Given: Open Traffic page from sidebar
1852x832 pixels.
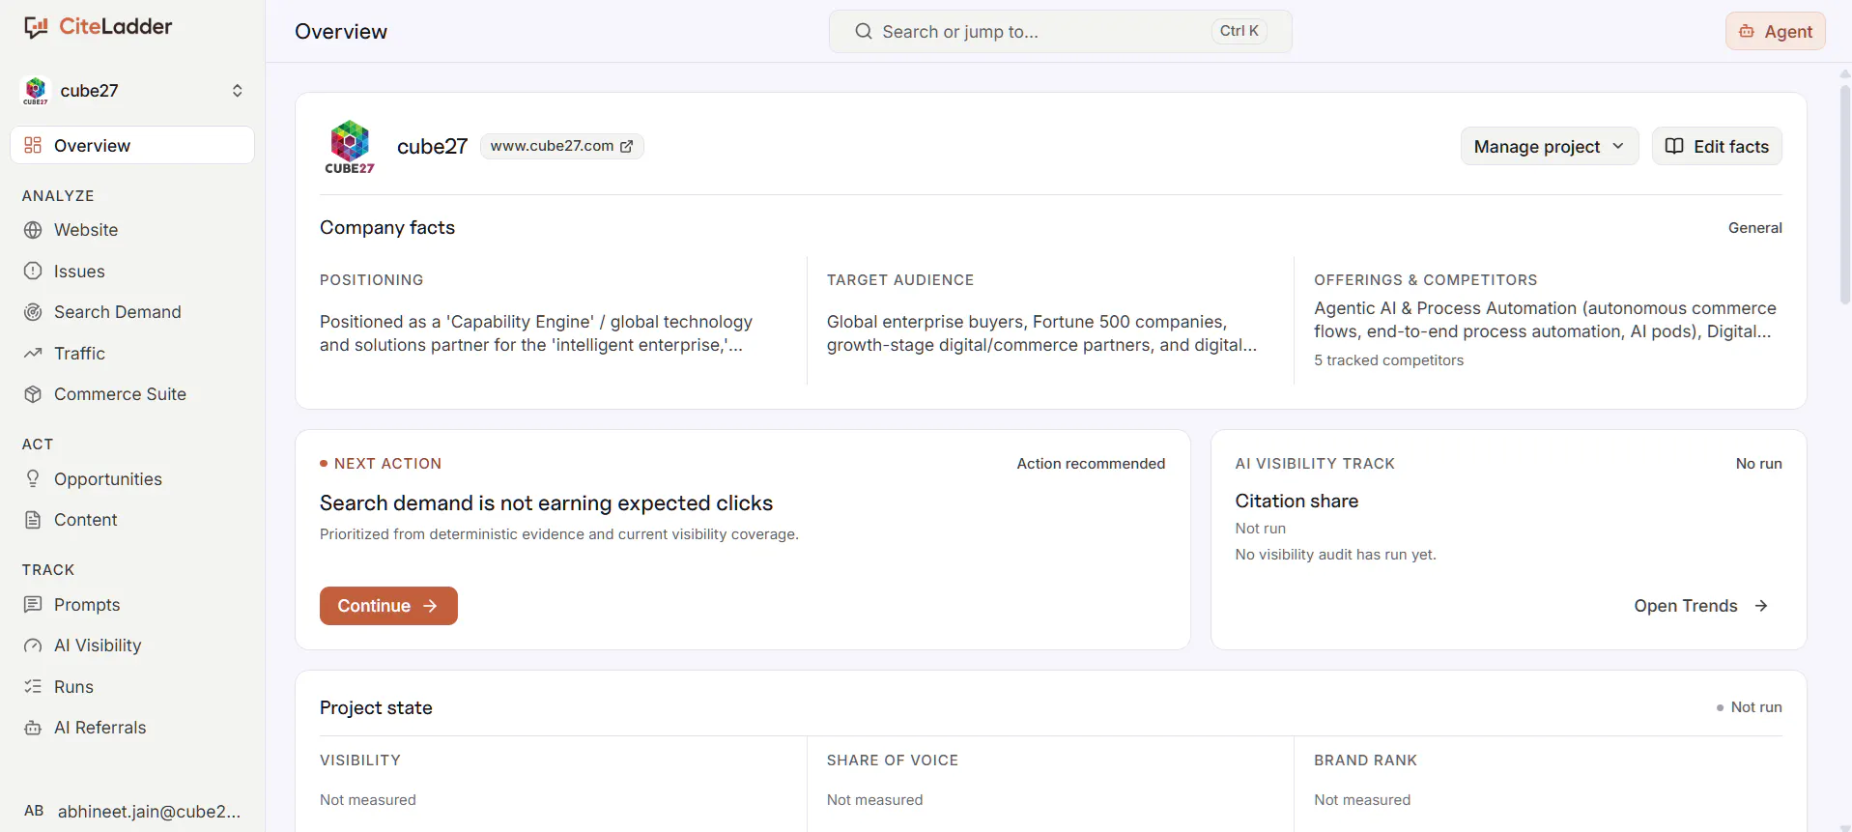Looking at the screenshot, I should (132, 354).
